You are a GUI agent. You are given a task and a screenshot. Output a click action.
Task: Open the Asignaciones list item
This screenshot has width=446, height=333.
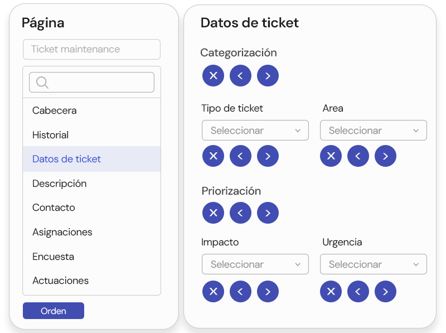(62, 232)
